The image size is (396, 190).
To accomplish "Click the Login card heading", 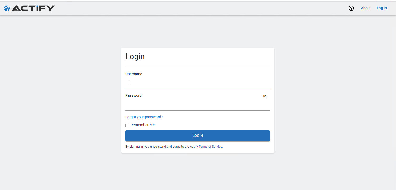I will 135,57.
